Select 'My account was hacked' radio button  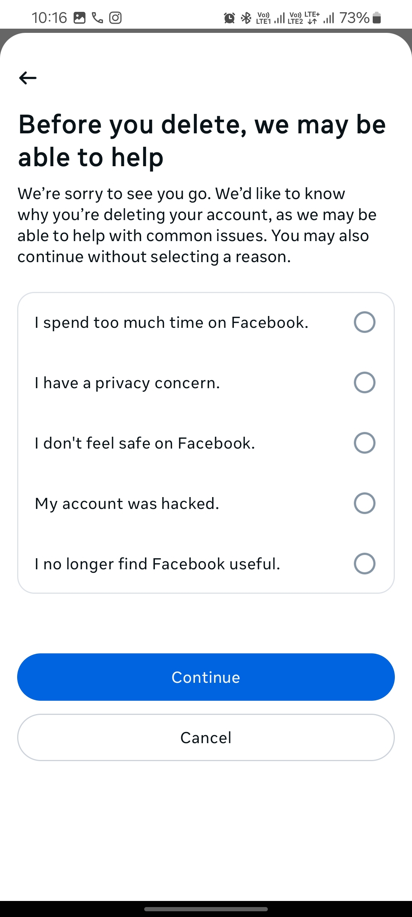point(365,503)
